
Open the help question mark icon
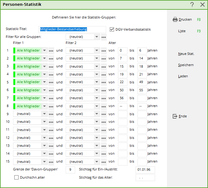[192, 5]
